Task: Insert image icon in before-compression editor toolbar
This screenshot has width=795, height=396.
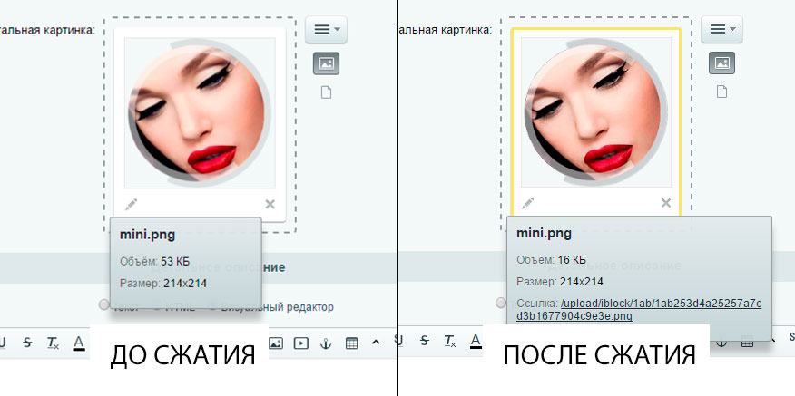Action: click(275, 343)
